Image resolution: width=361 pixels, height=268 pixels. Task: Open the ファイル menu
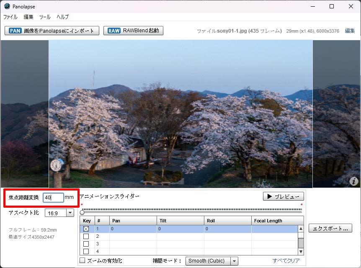(10, 17)
